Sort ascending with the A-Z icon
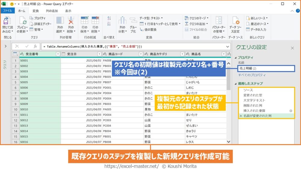301x169 pixels. pos(109,19)
